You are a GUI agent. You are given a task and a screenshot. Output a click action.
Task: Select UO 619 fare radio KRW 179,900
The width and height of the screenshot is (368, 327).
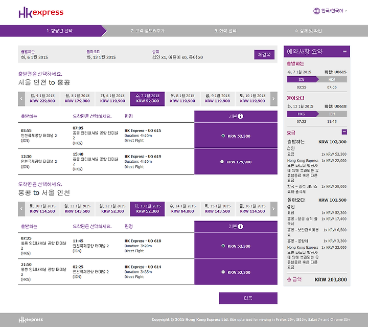tap(222, 162)
